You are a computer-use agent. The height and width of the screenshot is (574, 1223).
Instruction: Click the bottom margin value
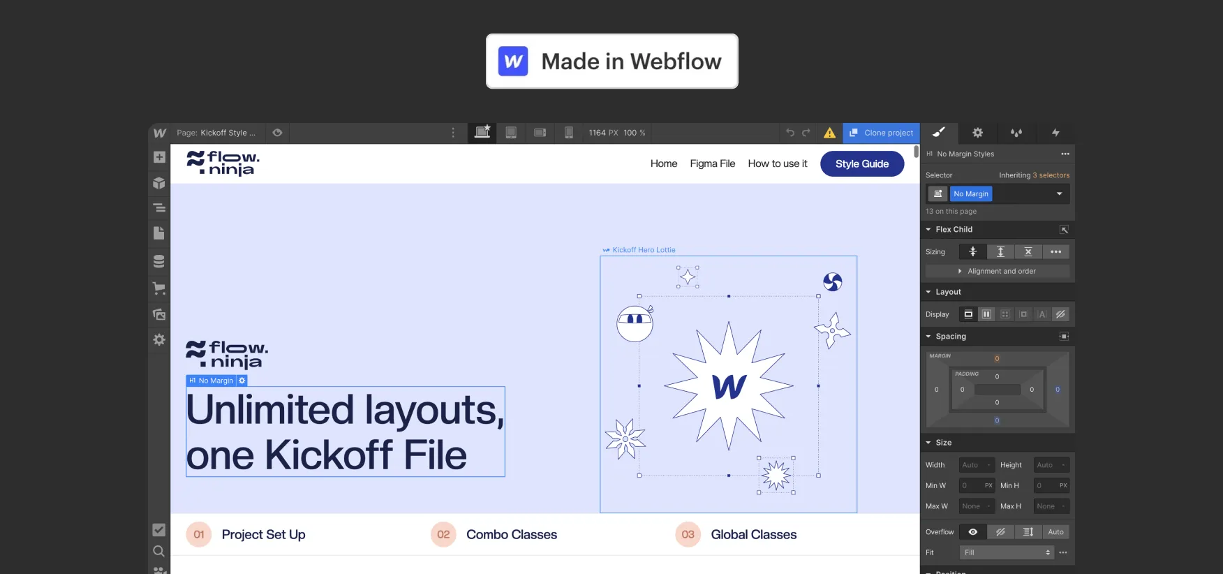point(997,420)
